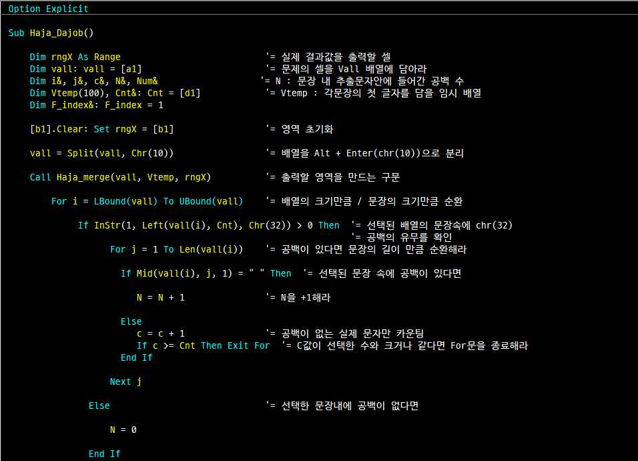Click the comment 'Vtemp : 각문장의 첫 글자를 담을 임시 배열'

click(381, 94)
